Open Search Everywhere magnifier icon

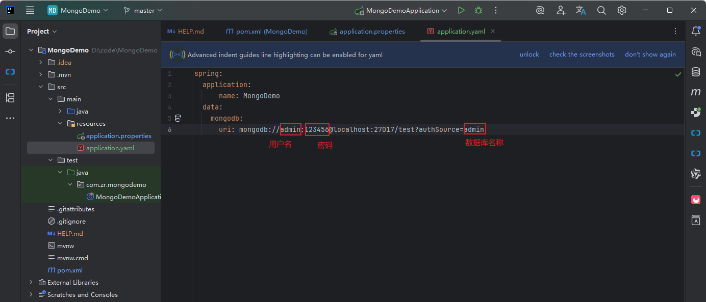pyautogui.click(x=601, y=10)
